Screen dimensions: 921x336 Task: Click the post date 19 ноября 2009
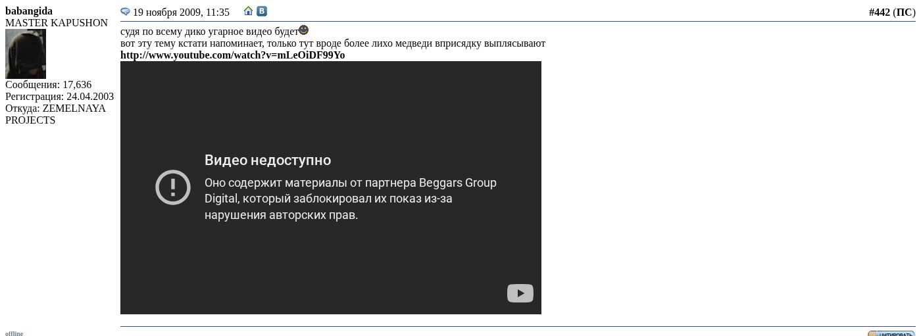point(181,12)
